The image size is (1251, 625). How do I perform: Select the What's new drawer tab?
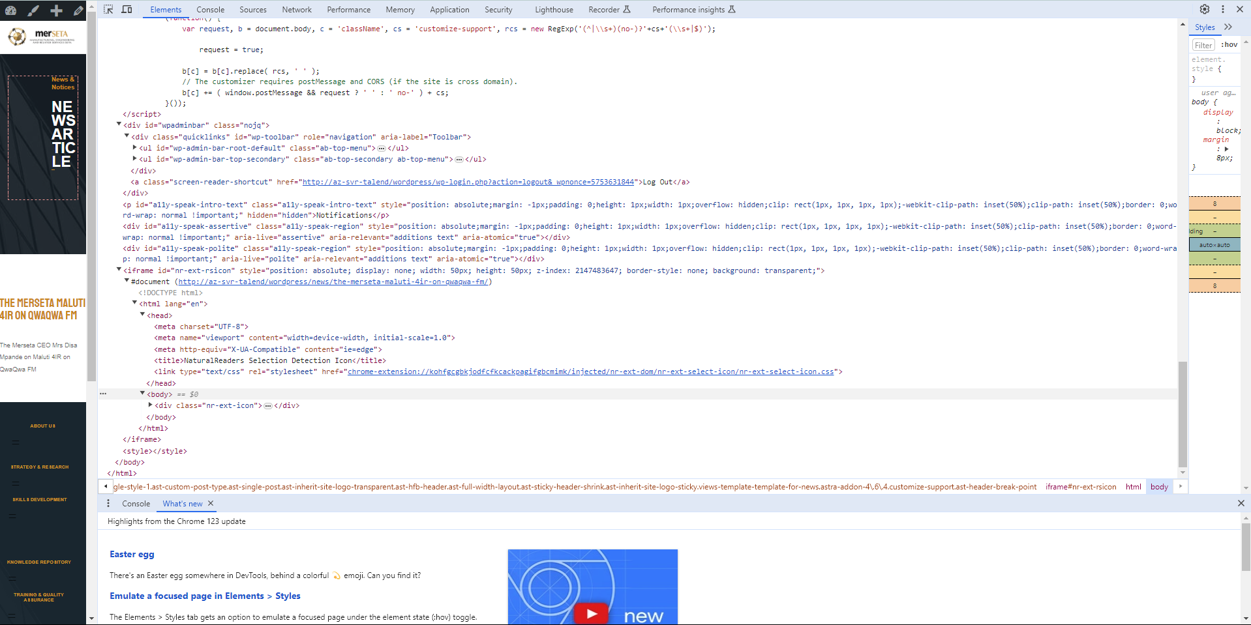point(183,504)
